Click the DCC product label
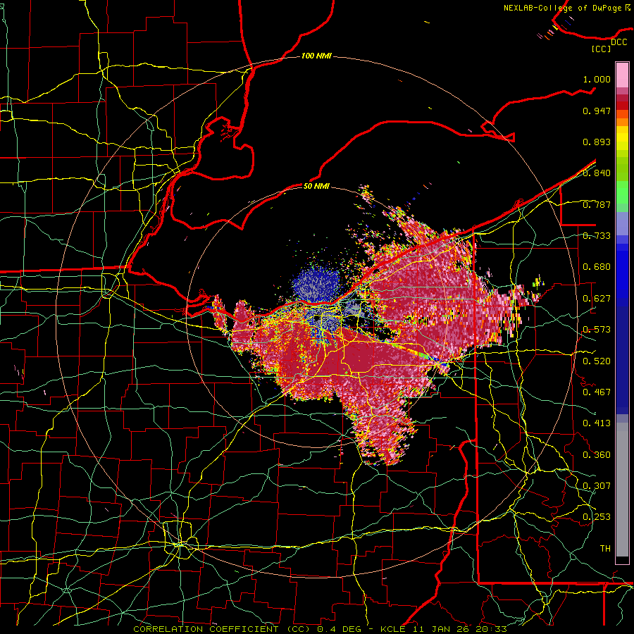This screenshot has width=634, height=634. click(x=619, y=42)
